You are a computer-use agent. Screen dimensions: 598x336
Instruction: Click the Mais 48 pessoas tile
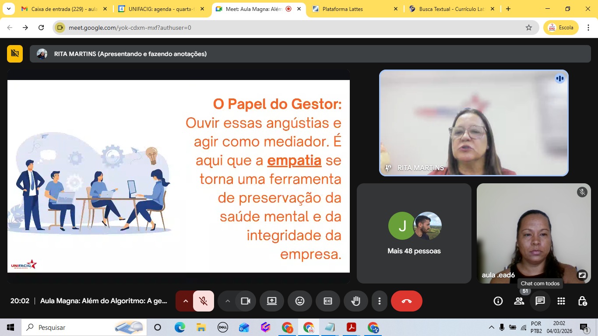coord(414,233)
